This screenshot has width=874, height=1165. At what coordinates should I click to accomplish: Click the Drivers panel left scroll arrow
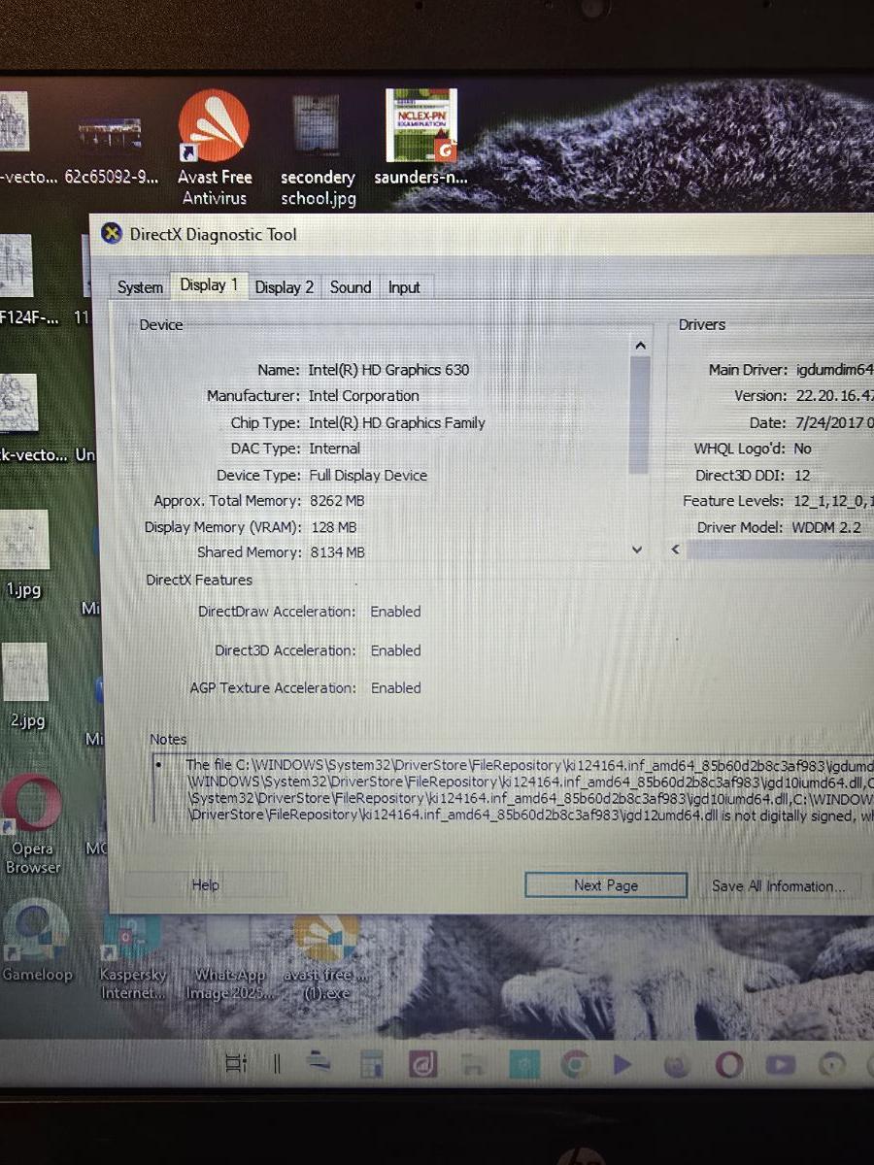point(676,549)
